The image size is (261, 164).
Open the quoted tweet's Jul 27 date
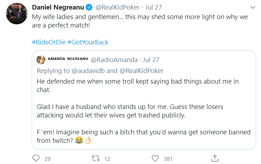click(151, 60)
